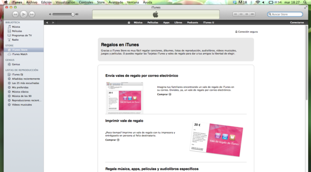Open the Podcasts store tab

pos(193,23)
